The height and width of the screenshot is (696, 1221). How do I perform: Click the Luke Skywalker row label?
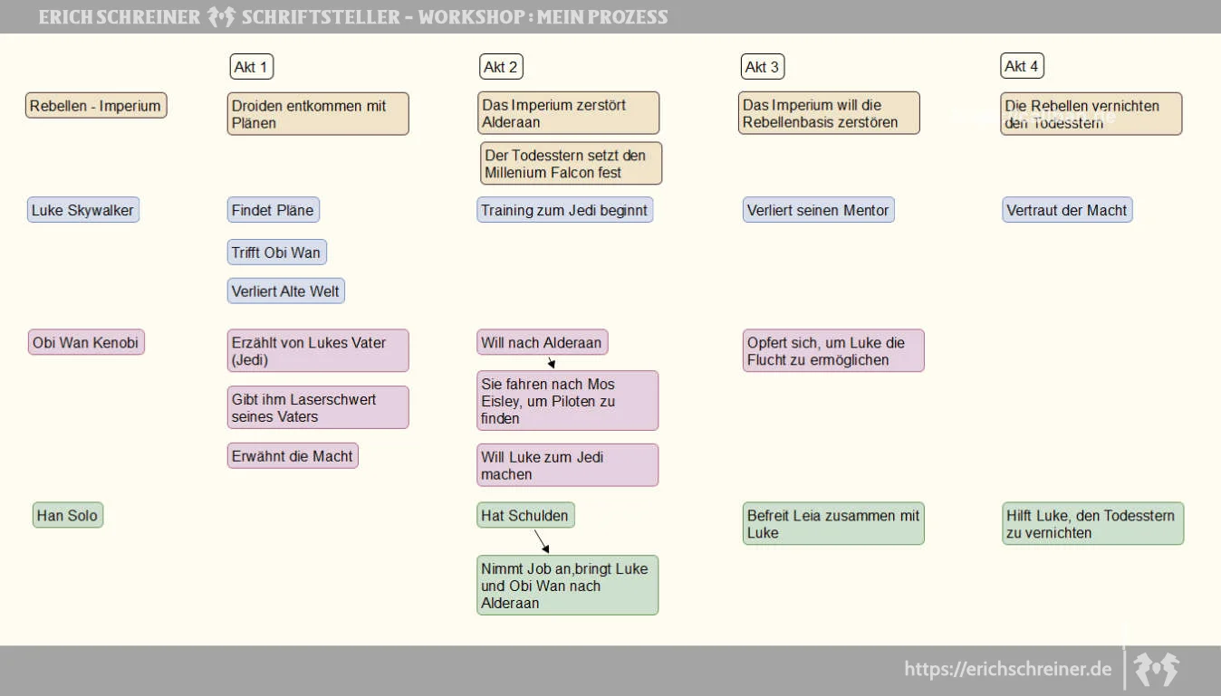[83, 210]
